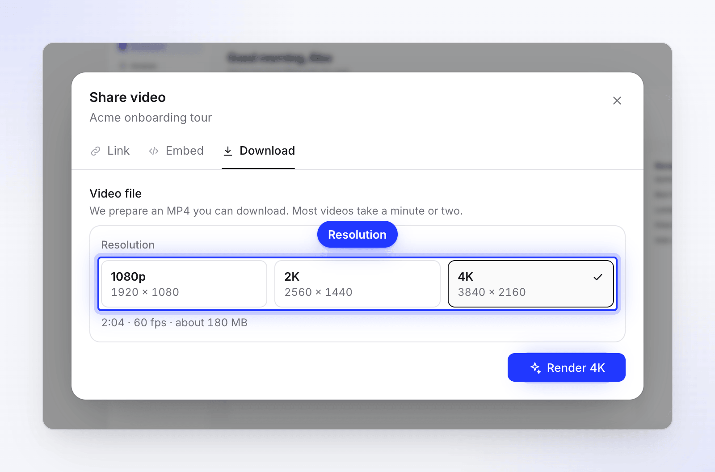Viewport: 715px width, 472px height.
Task: Click the 'Share video' title
Action: coord(127,97)
